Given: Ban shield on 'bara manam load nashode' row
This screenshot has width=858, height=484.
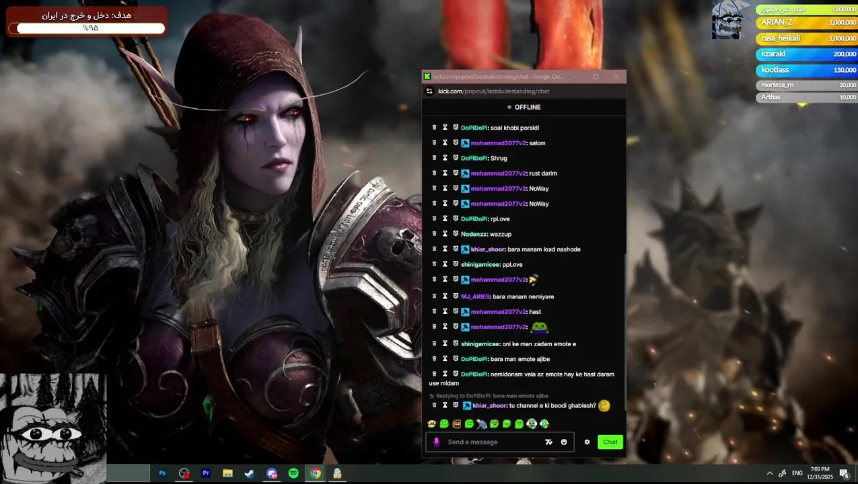Looking at the screenshot, I should 456,249.
